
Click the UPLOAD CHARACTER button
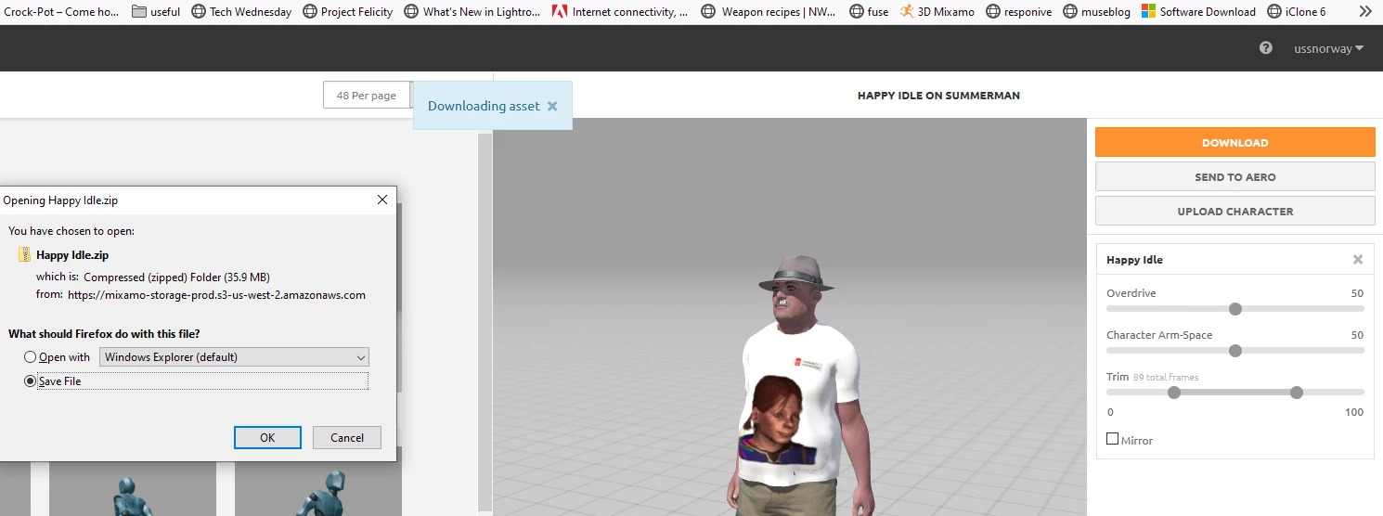[1234, 211]
